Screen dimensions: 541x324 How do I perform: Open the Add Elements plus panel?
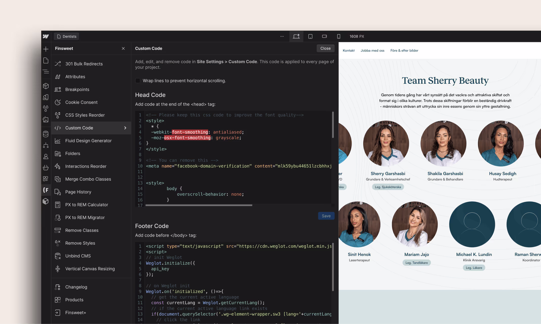[x=46, y=49]
